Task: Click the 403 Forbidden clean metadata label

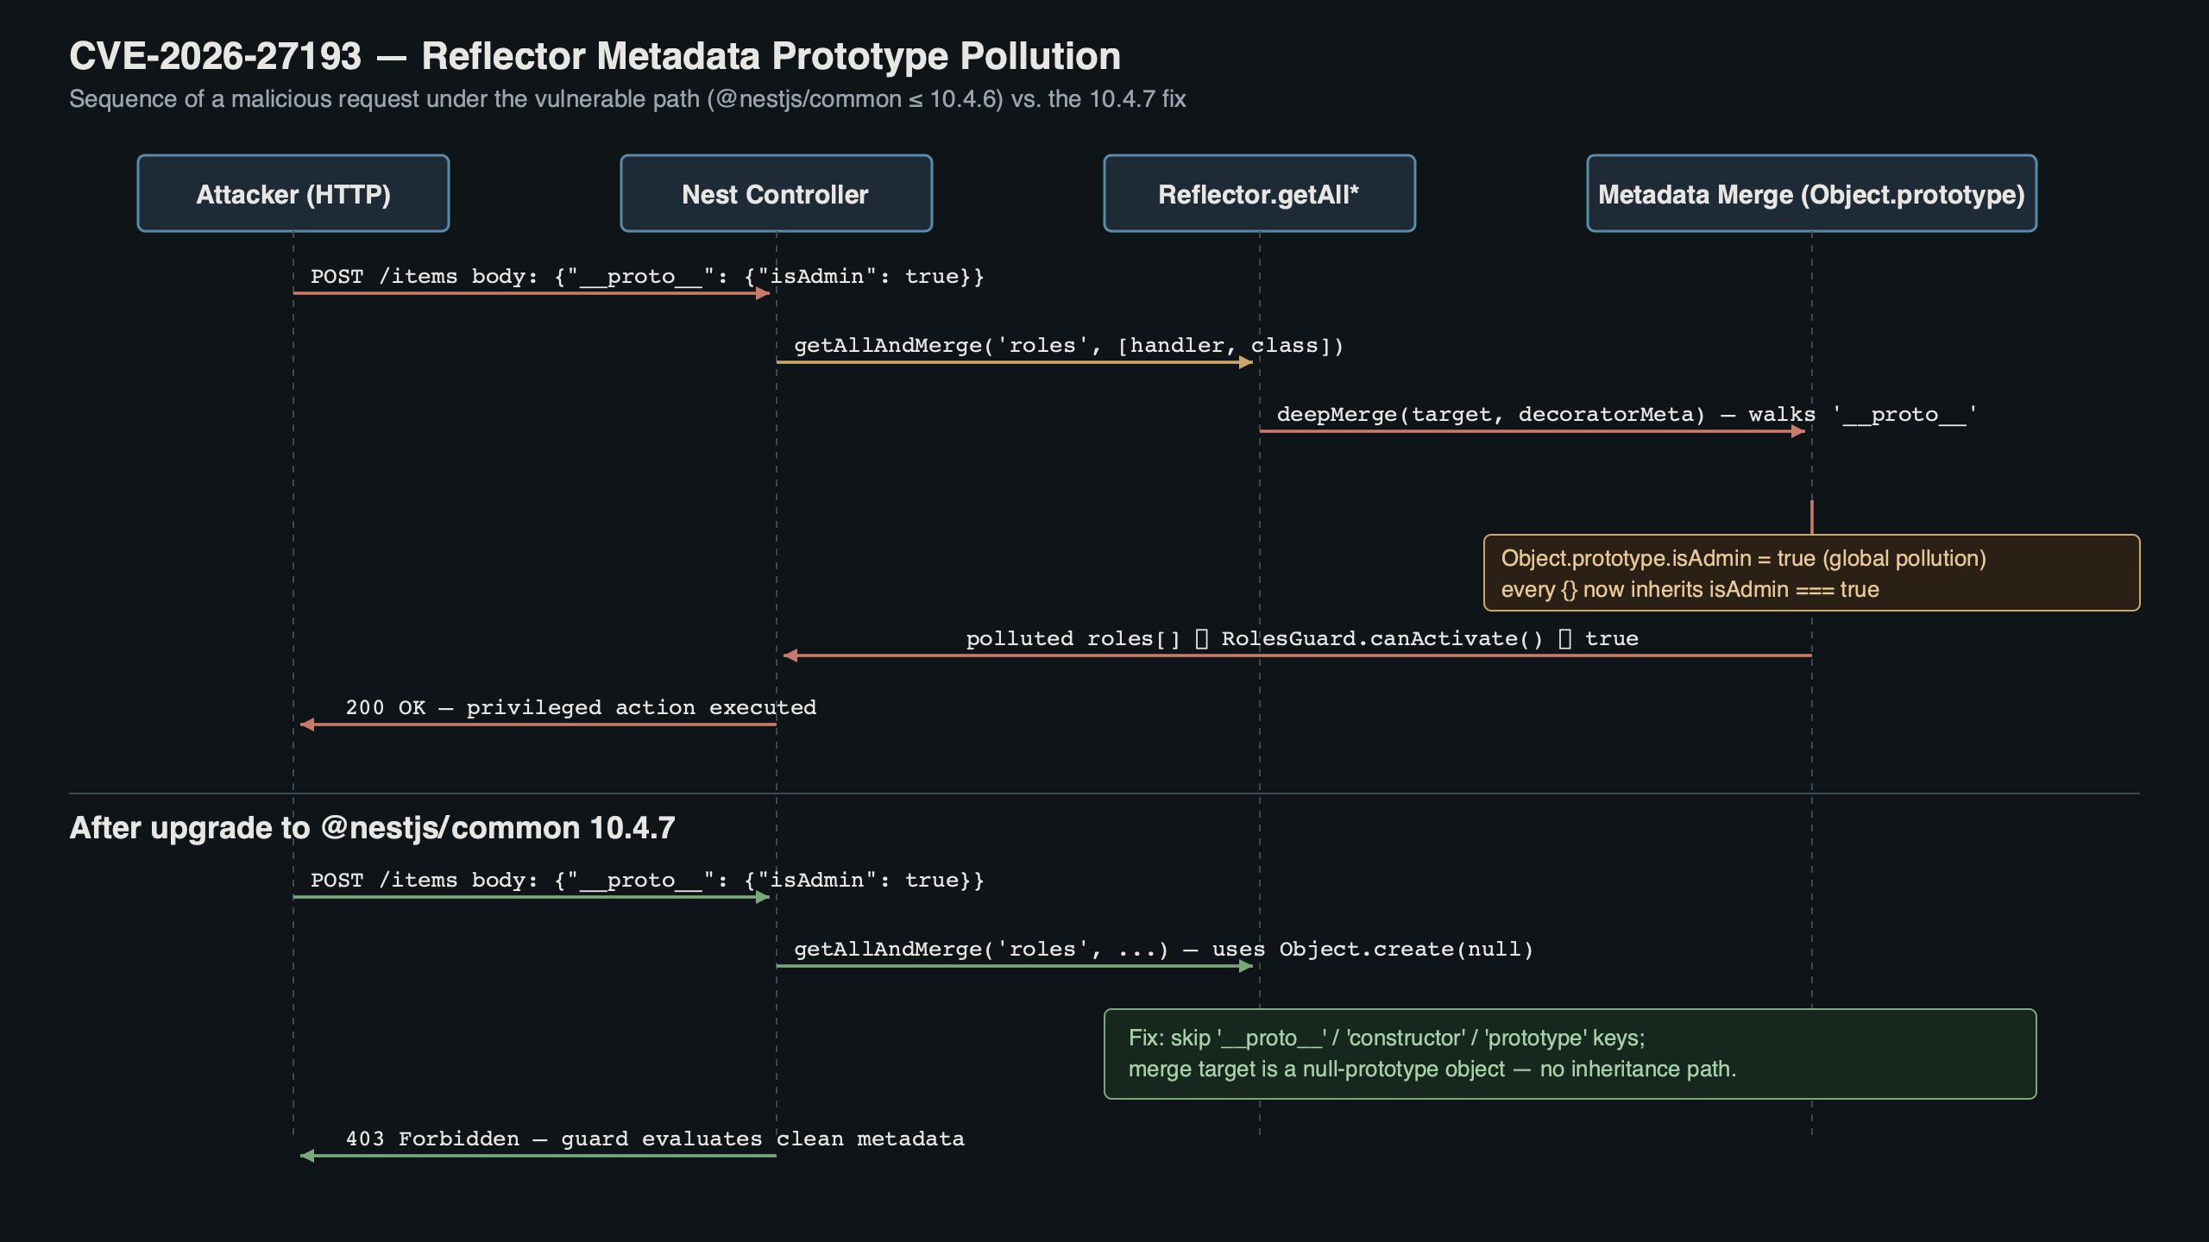Action: 654,1138
